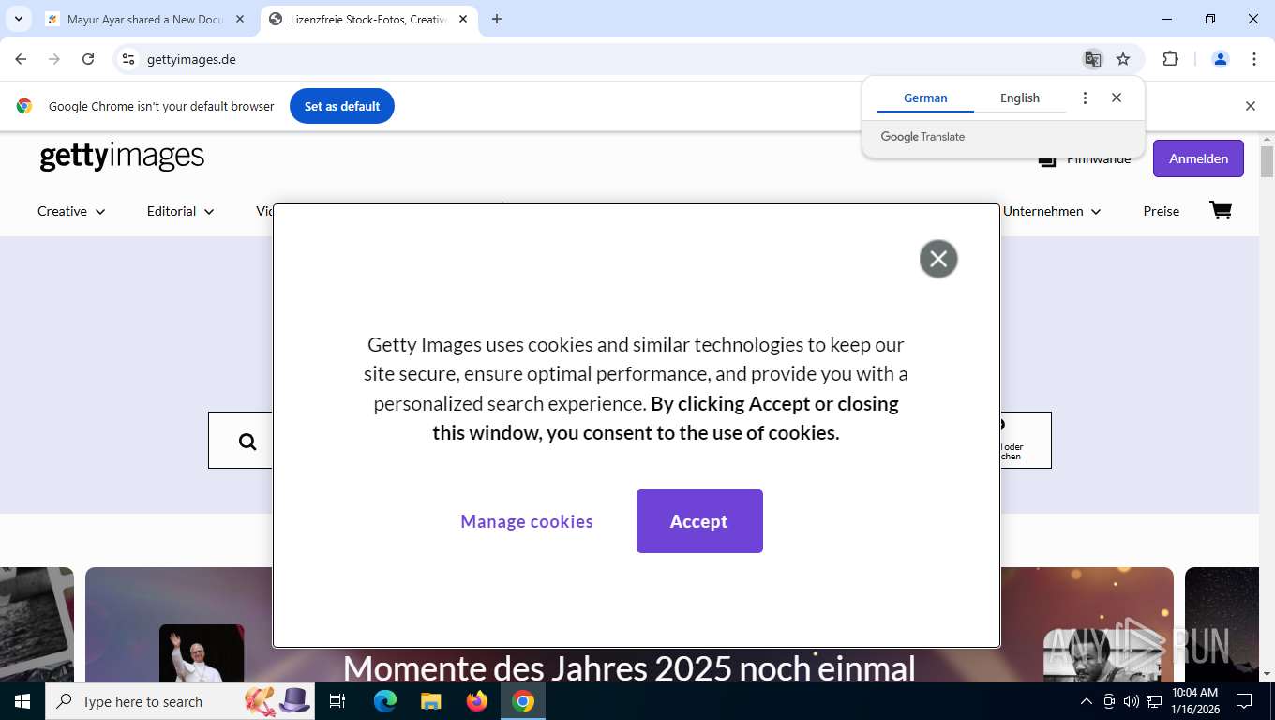The image size is (1275, 720).
Task: Open the Chrome profile avatar
Action: pyautogui.click(x=1221, y=59)
